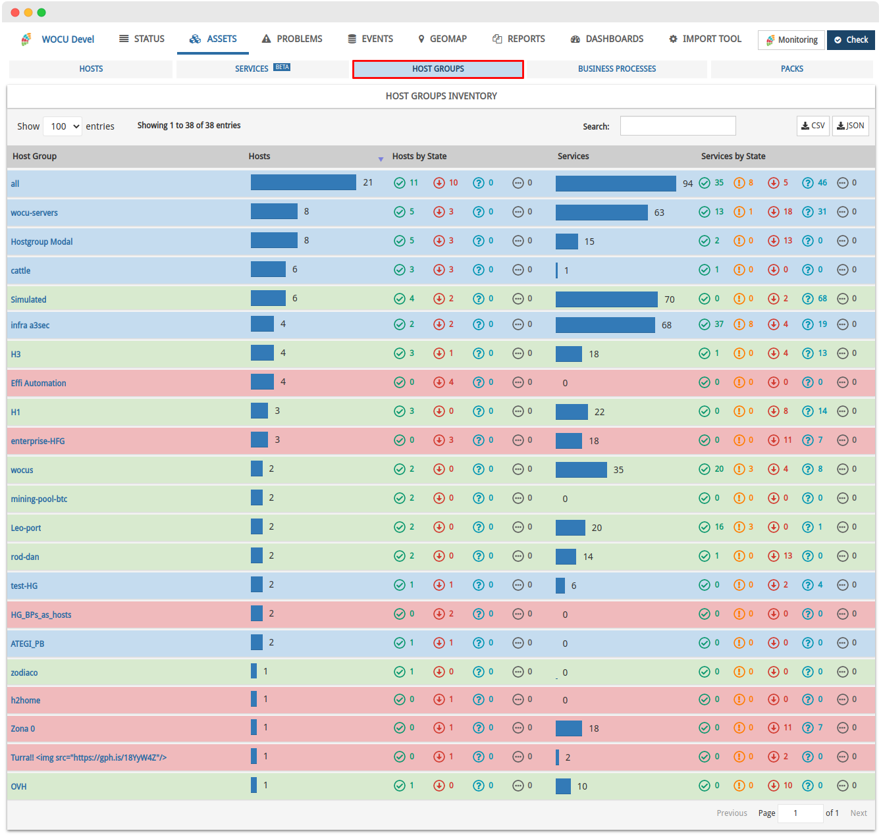
Task: Open the HG_BPs_as_hosts host group
Action: 41,615
